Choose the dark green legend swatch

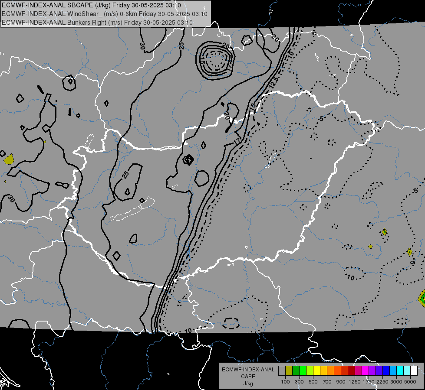pos(296,371)
